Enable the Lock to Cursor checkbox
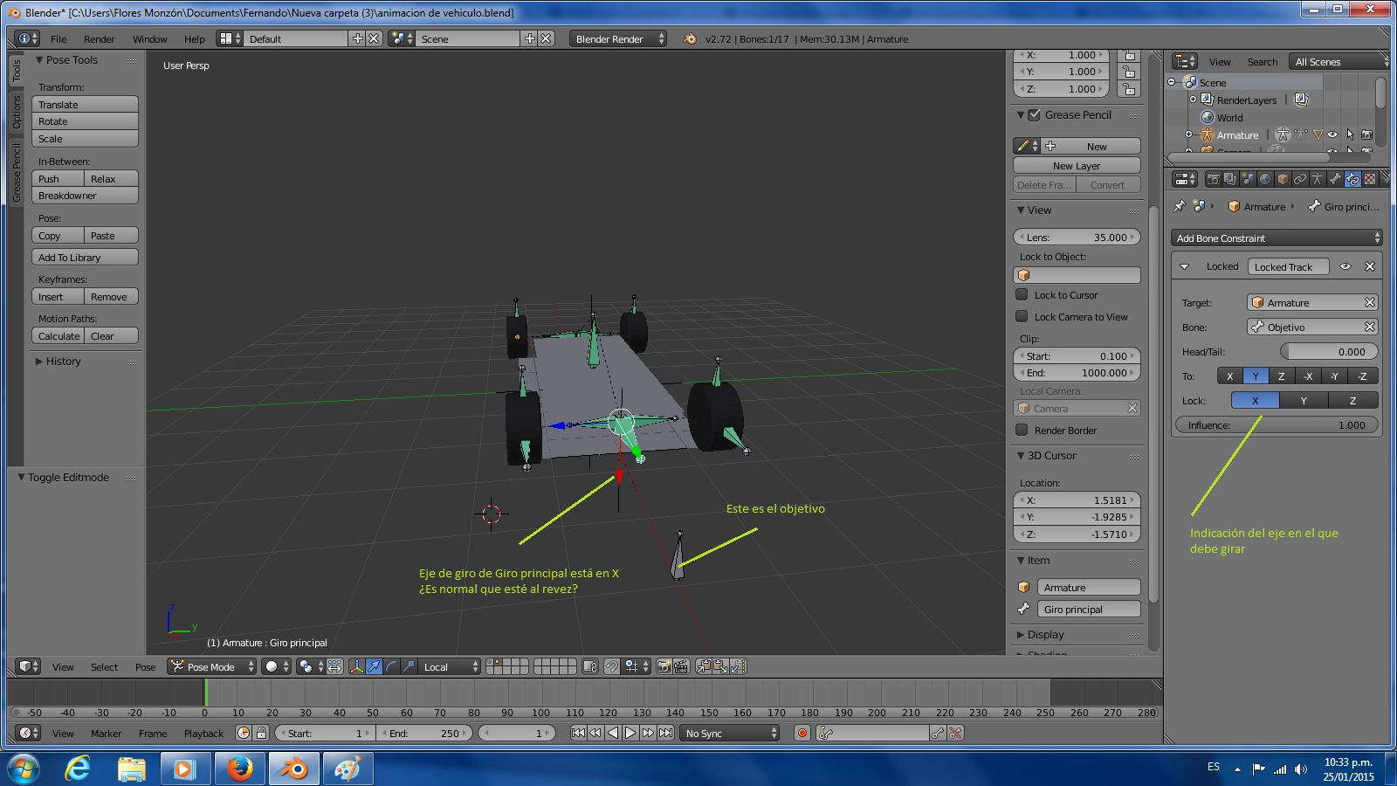Viewport: 1397px width, 786px height. [x=1022, y=295]
